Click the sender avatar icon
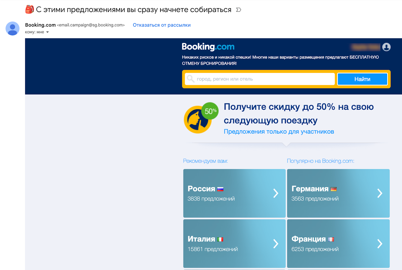The image size is (402, 270). [x=13, y=28]
